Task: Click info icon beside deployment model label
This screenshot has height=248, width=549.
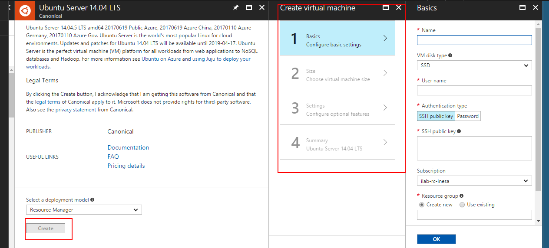Action: 92,200
